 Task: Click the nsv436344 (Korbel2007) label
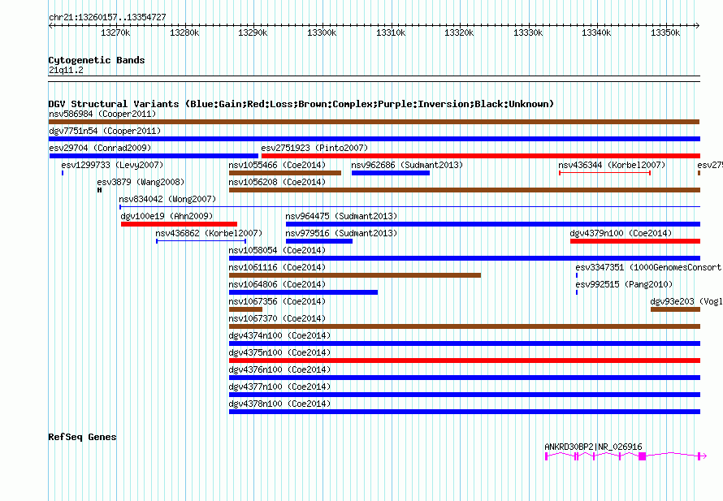coord(612,165)
